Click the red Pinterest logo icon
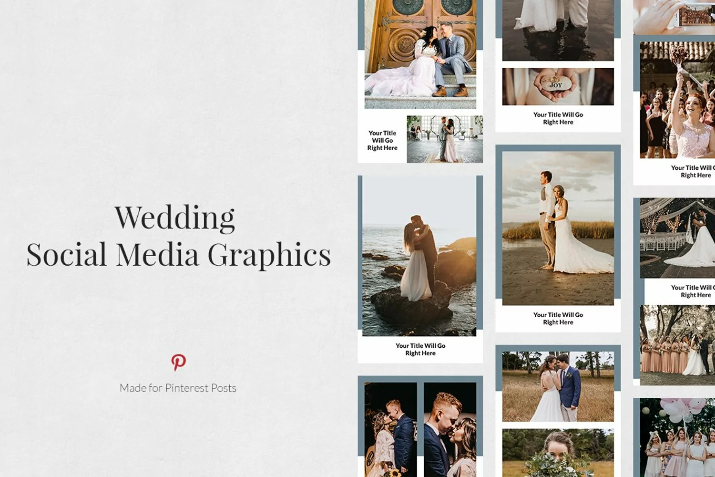 coord(178,363)
